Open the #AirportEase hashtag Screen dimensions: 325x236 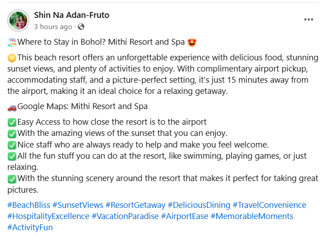click(184, 216)
